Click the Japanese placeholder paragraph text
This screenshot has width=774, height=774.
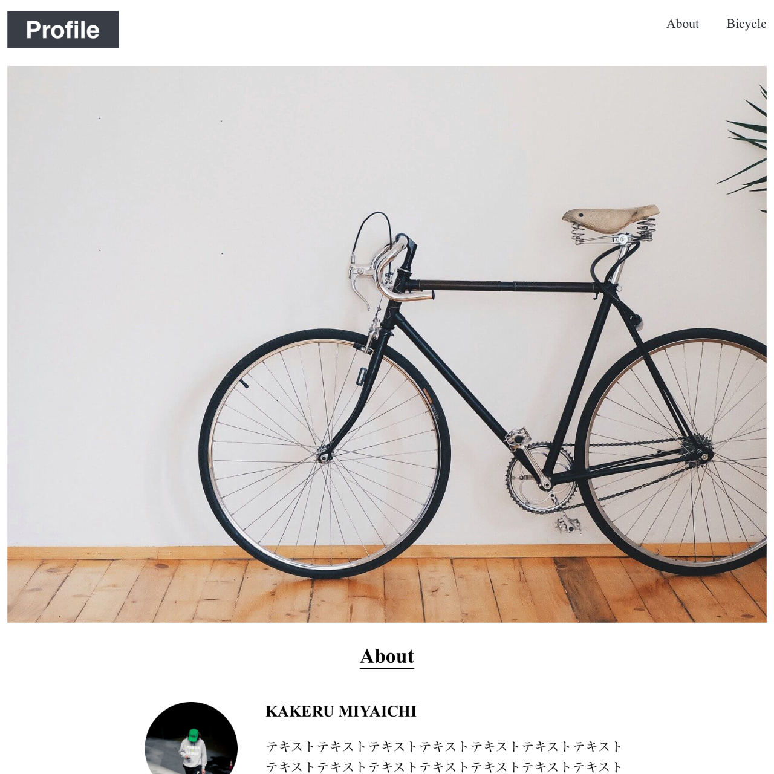444,756
